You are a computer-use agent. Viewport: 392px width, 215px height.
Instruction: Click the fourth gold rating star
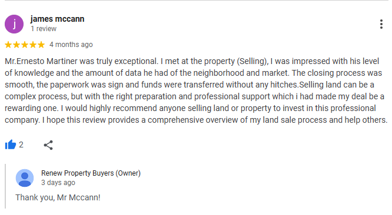pyautogui.click(x=33, y=45)
